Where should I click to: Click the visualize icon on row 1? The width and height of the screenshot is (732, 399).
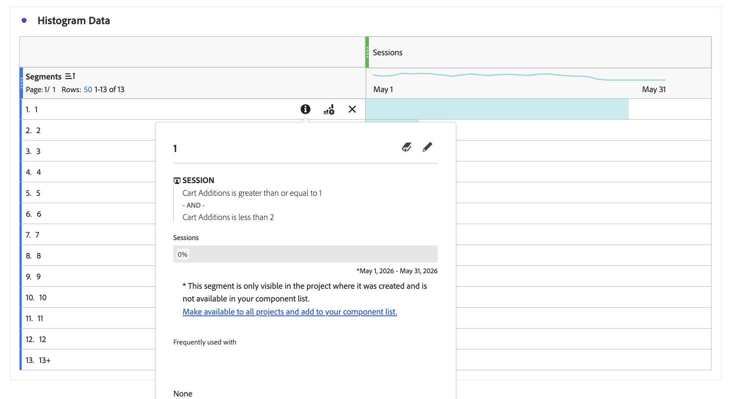point(329,109)
